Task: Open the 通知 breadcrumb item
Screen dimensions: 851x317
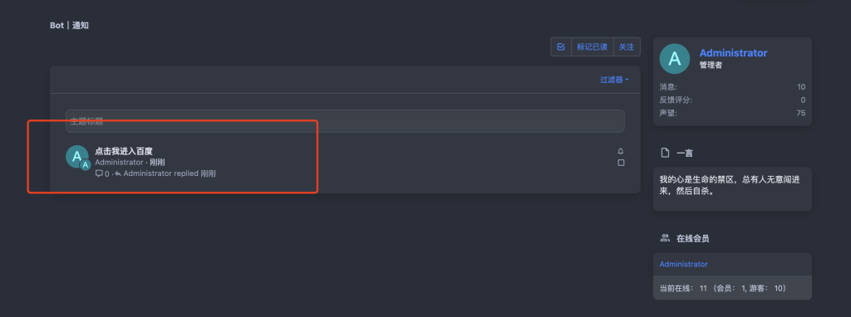Action: pyautogui.click(x=81, y=26)
